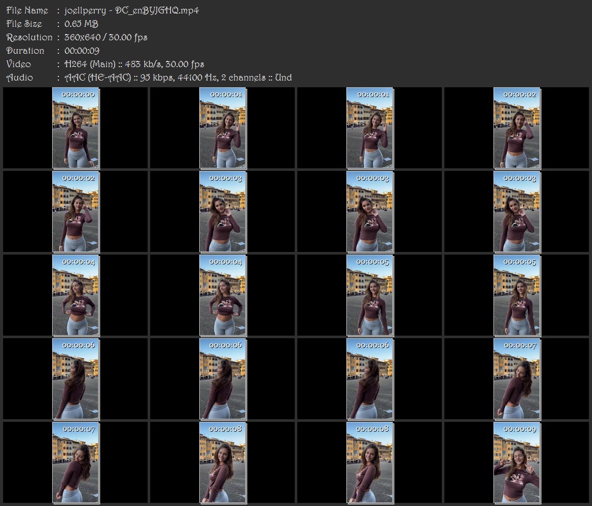The width and height of the screenshot is (592, 506).
Task: Pick the first thumbnail stamped 00:00:02
Action: tap(517, 128)
